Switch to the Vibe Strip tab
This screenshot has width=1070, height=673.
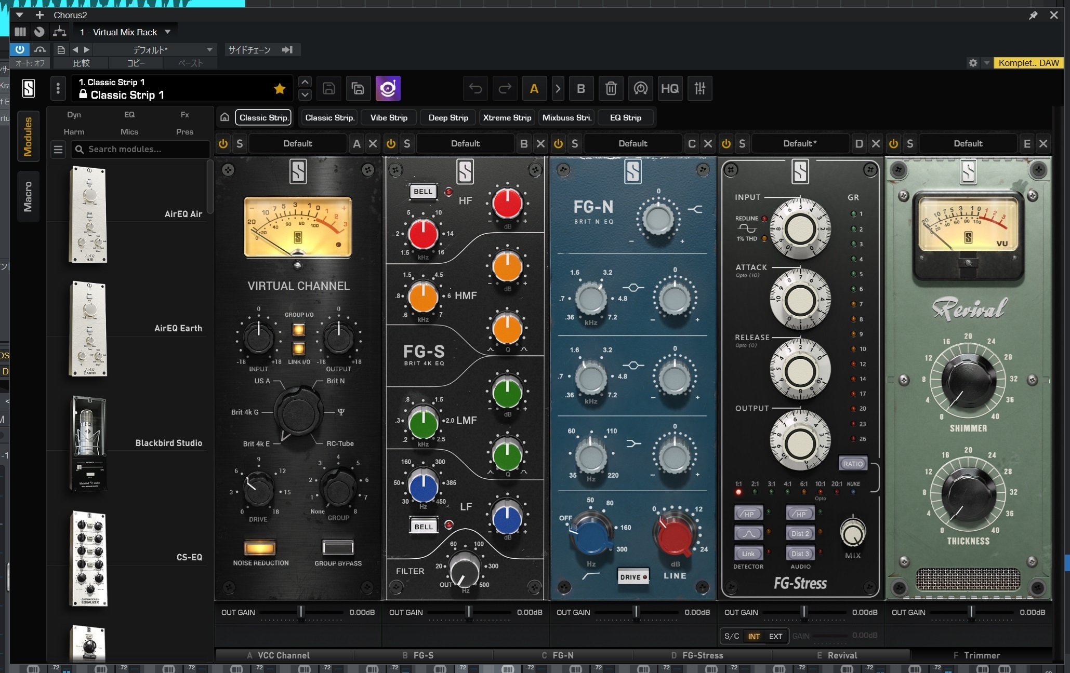pos(388,117)
